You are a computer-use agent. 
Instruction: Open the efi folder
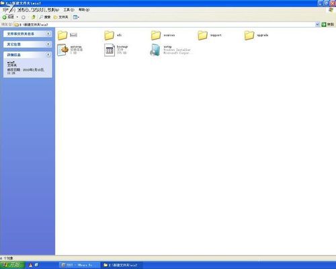113,35
